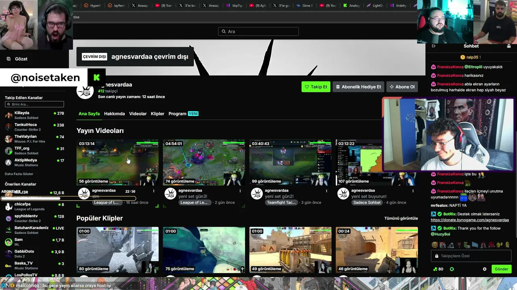Open Killayda's avatar in followed channels
Viewport: 517px width, 290px height.
pos(8,115)
